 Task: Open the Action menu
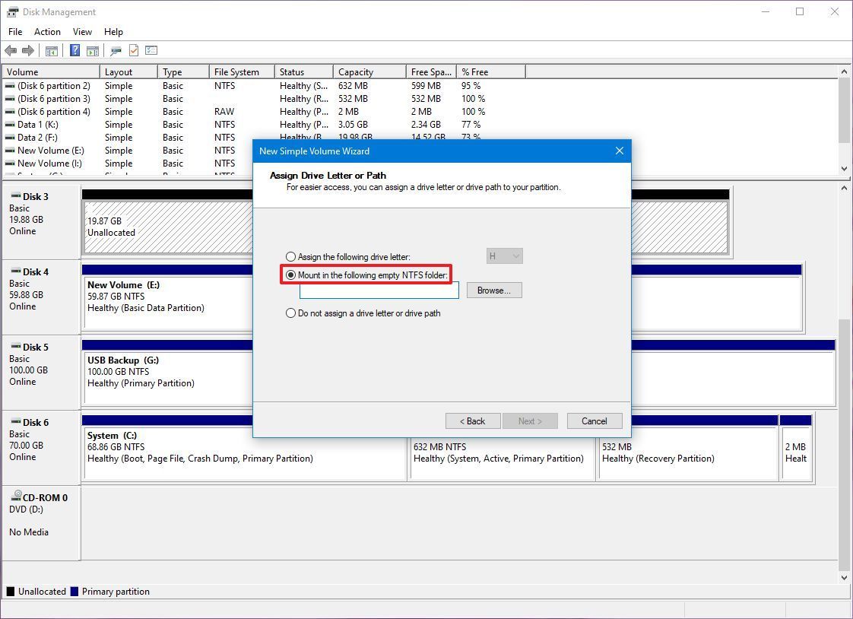point(47,32)
